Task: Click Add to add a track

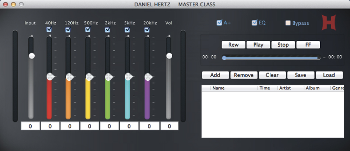Action: pyautogui.click(x=215, y=75)
